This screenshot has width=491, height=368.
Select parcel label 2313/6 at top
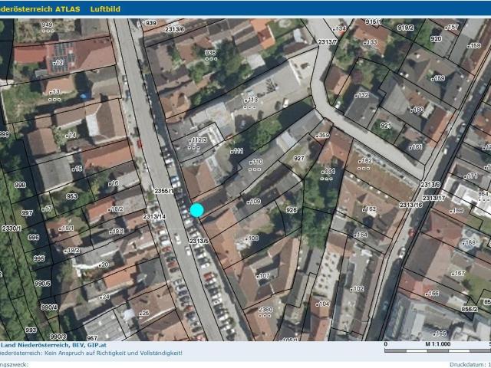click(x=174, y=29)
